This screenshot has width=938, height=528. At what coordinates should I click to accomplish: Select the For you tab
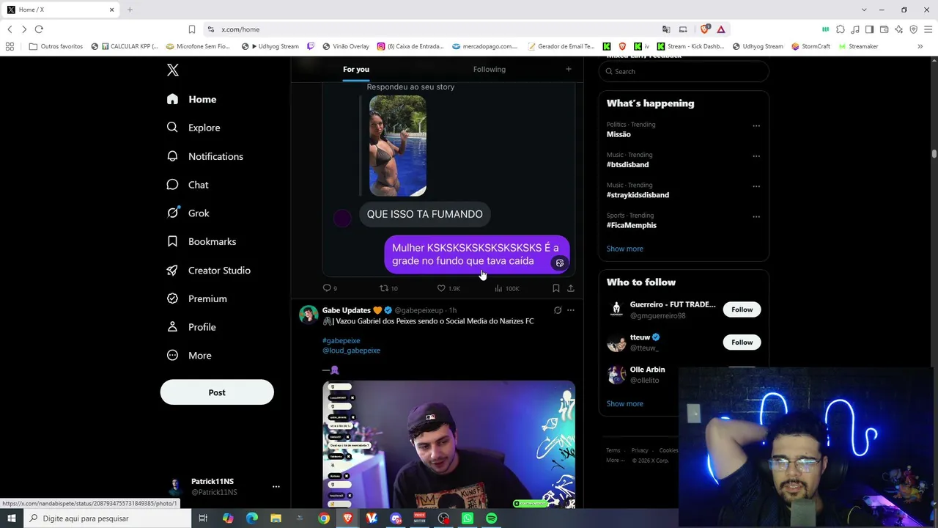356,69
